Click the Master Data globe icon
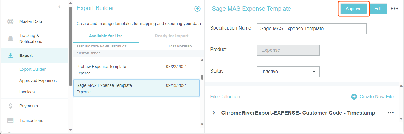Screen dimensions: 404x134 tap(10, 21)
